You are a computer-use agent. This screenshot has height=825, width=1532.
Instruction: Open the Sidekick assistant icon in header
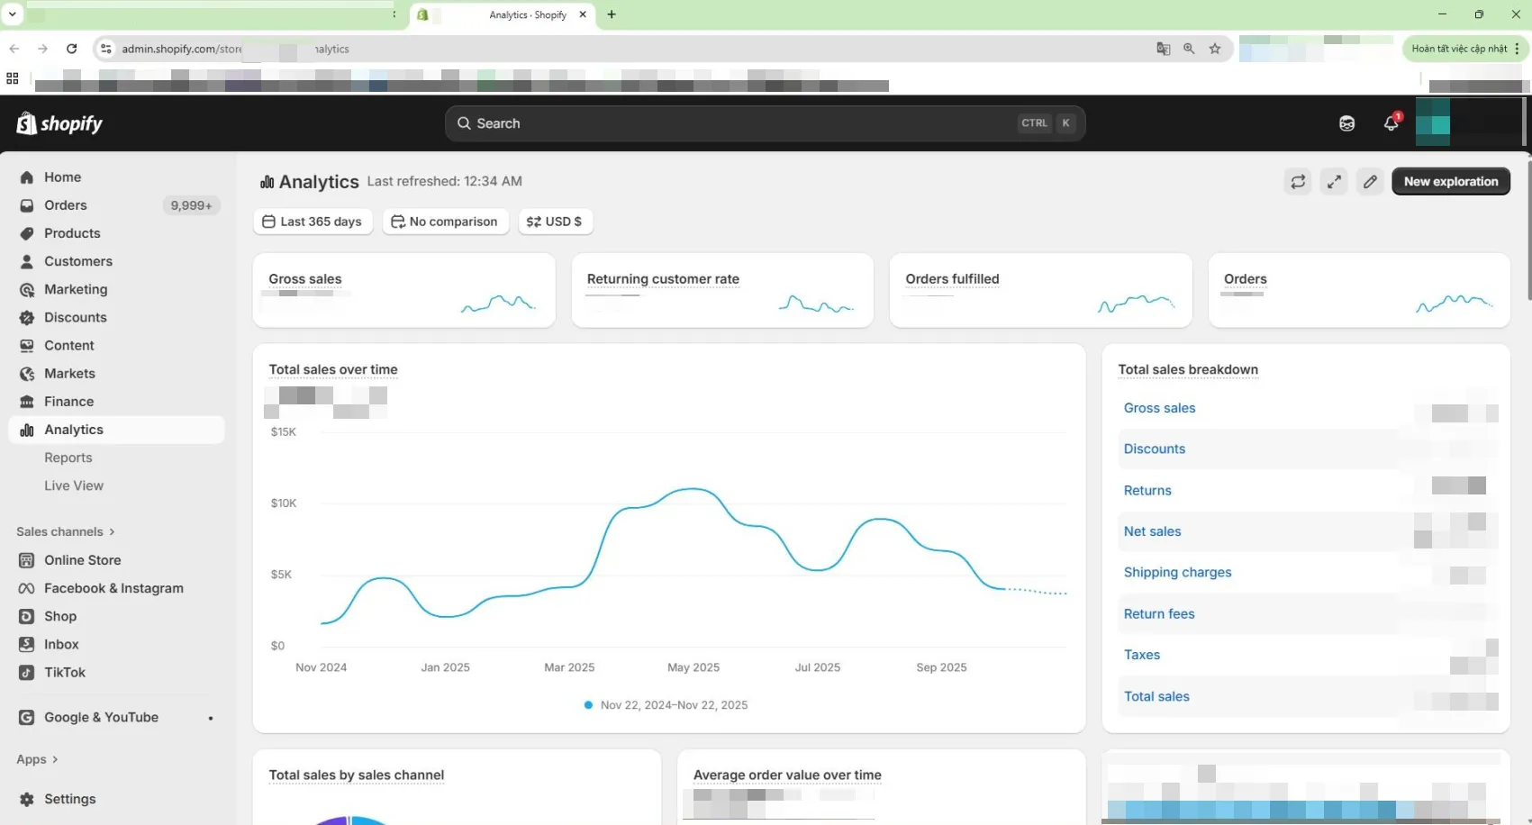1346,123
